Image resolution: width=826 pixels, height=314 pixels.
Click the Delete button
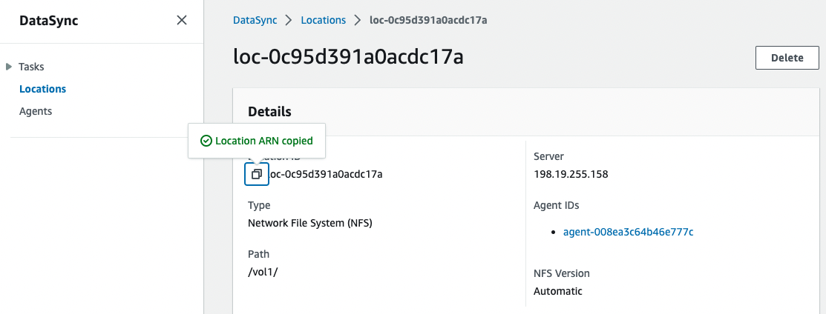(787, 58)
